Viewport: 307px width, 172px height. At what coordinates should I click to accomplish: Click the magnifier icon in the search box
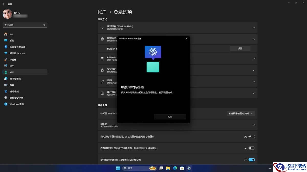pos(44,25)
